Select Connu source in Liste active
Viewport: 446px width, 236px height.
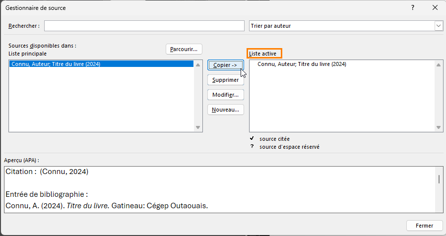pyautogui.click(x=302, y=64)
